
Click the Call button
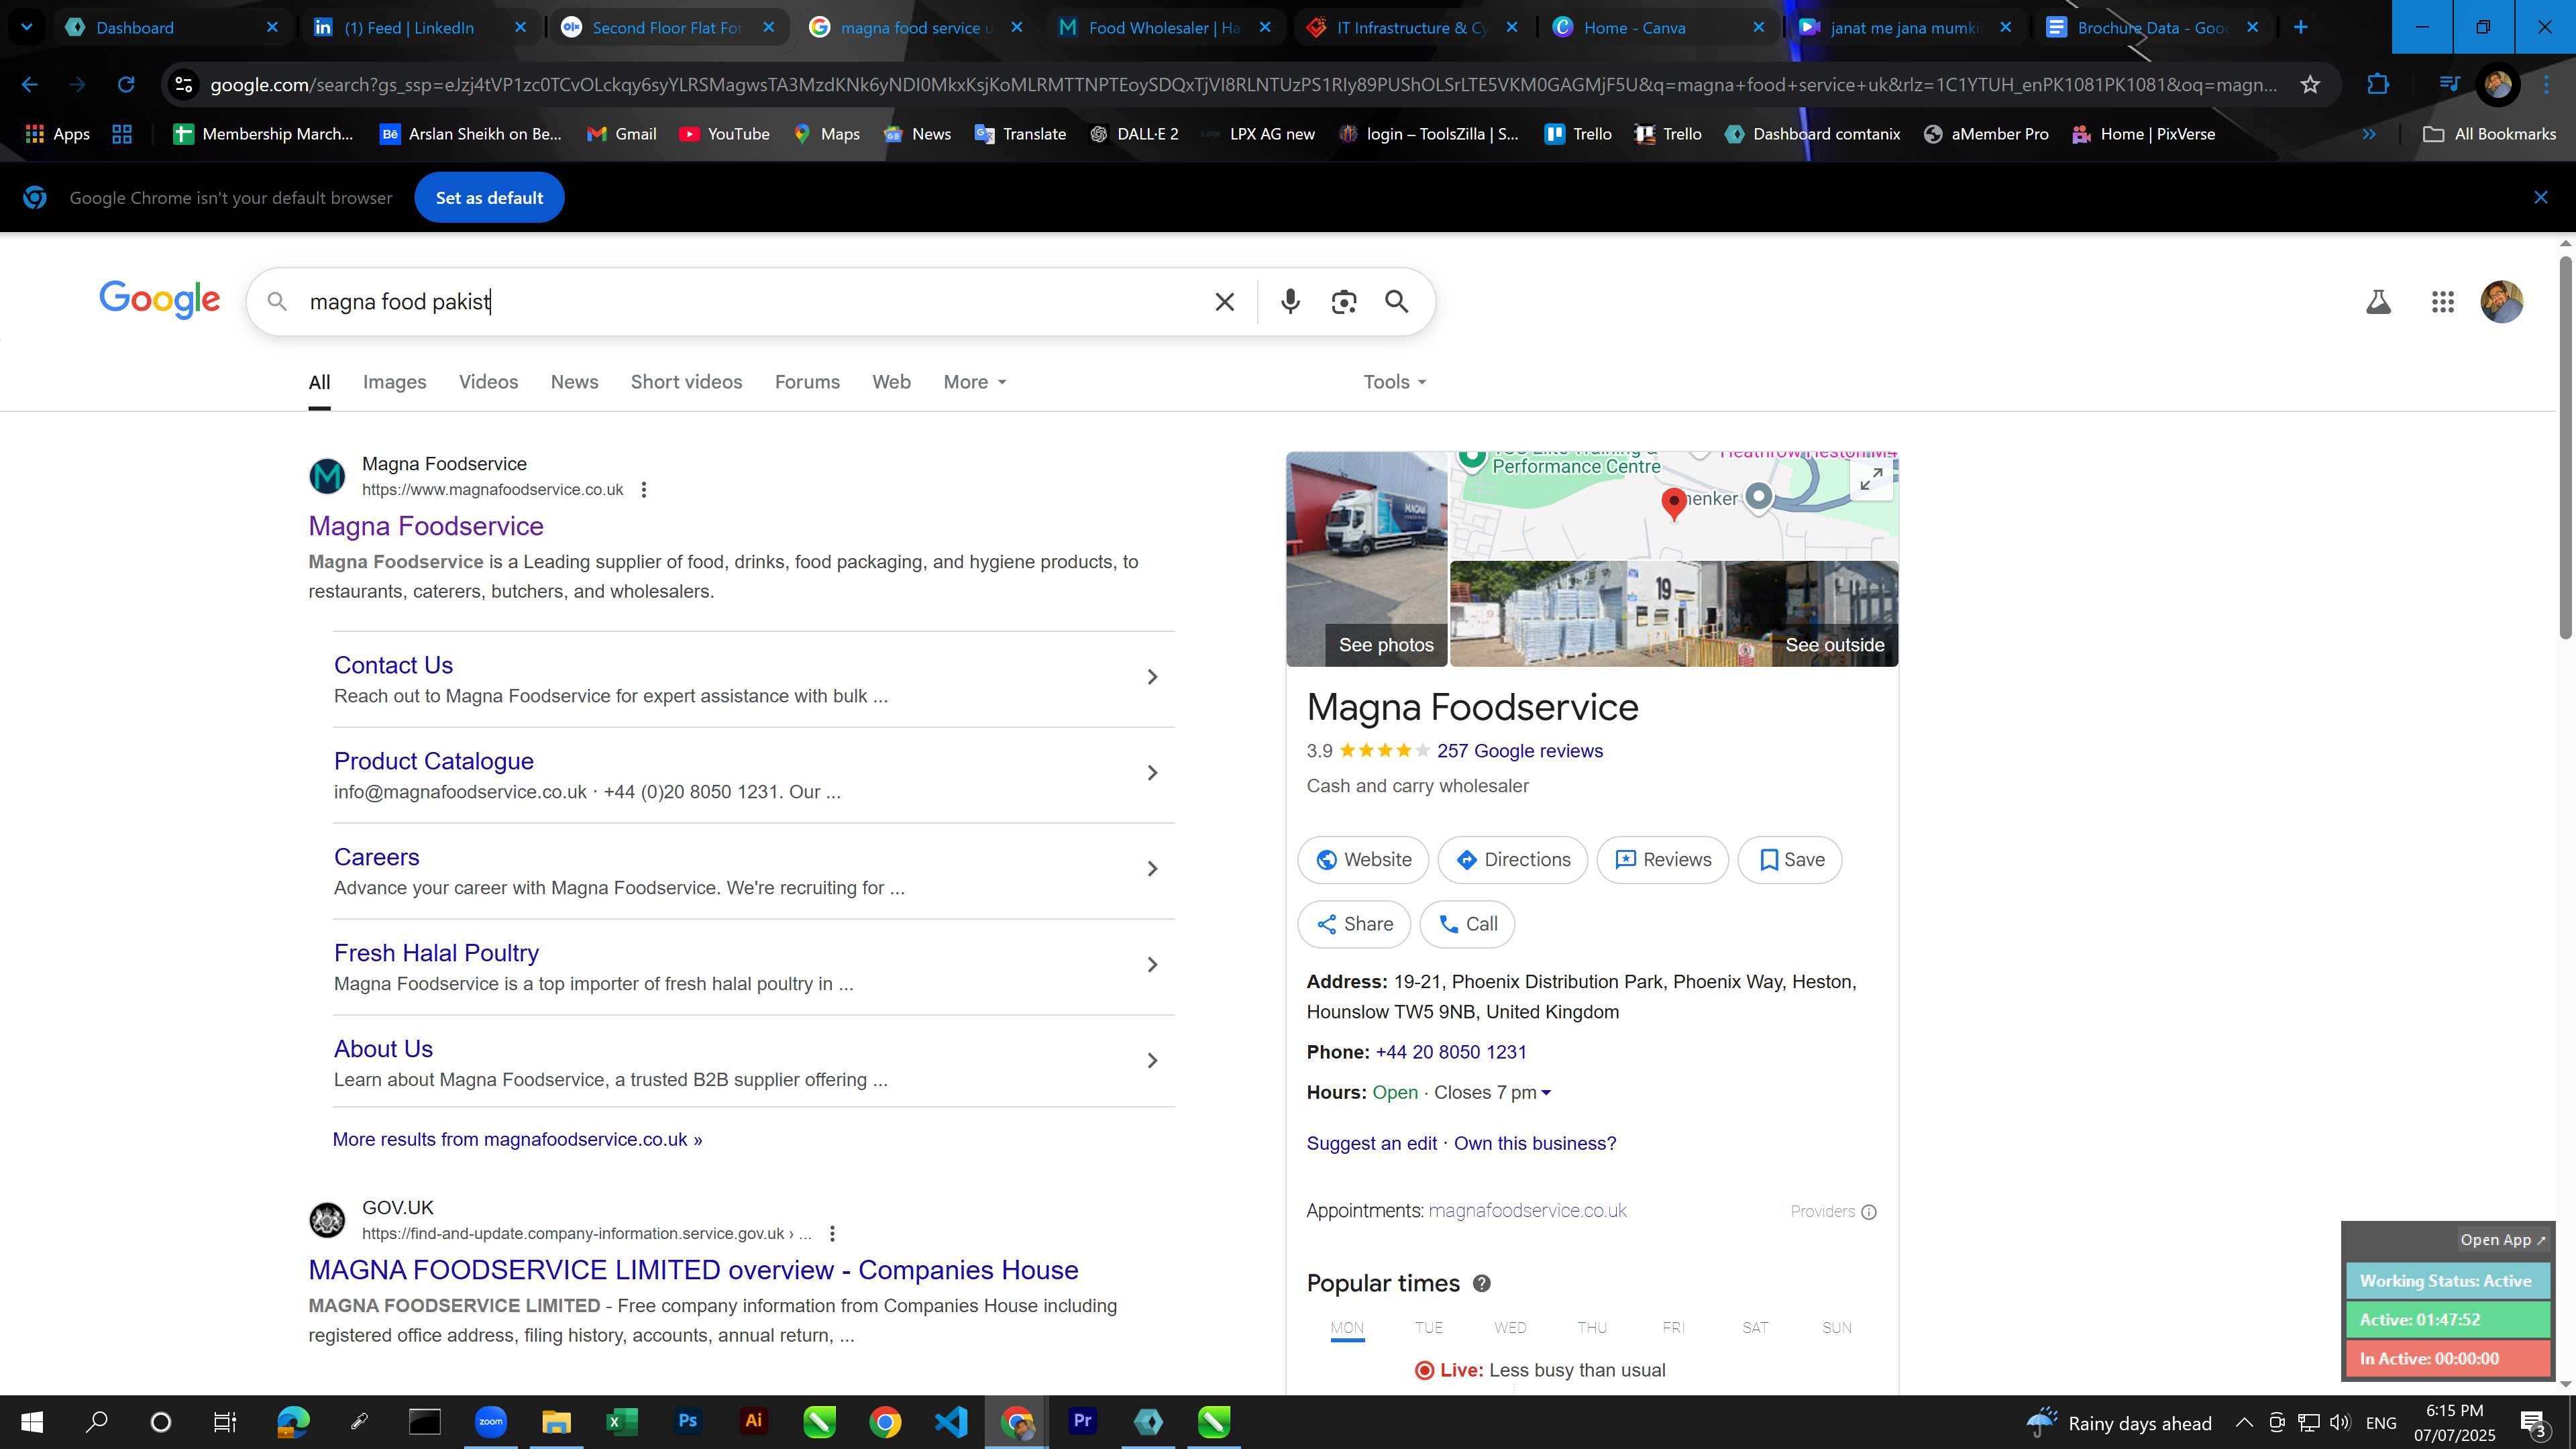point(1467,924)
